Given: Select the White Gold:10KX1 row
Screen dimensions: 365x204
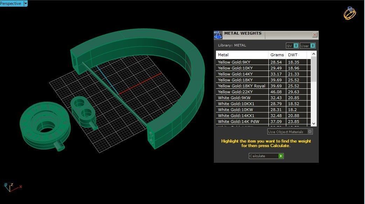Looking at the screenshot, I should point(263,104).
